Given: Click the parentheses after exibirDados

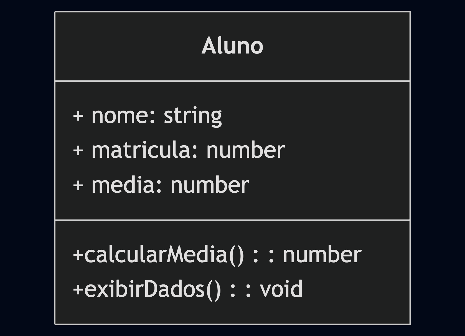Looking at the screenshot, I should point(214,290).
